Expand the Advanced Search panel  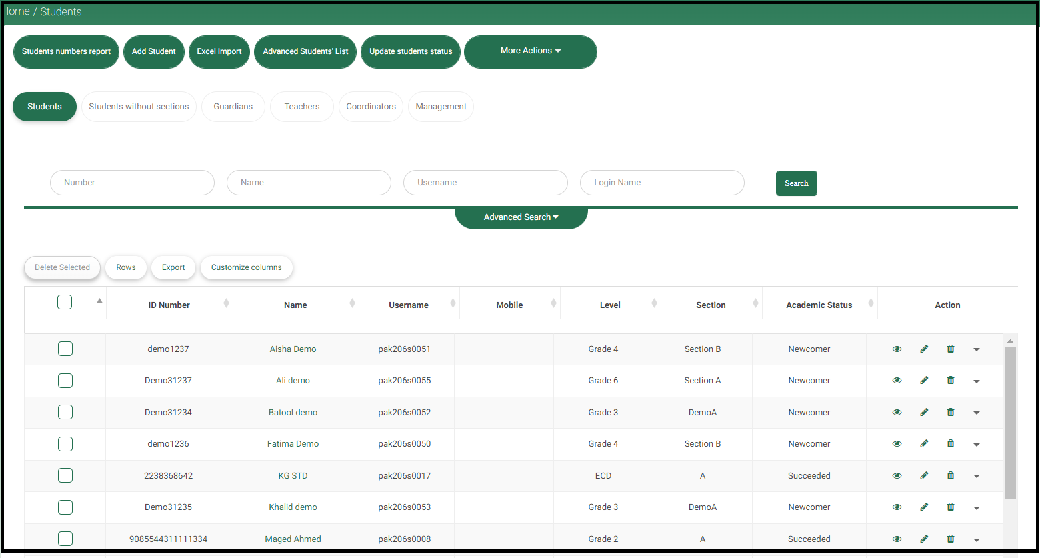pos(521,217)
